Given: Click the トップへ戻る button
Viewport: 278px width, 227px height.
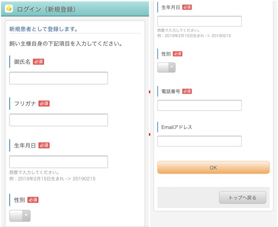Looking at the screenshot, I should (243, 197).
